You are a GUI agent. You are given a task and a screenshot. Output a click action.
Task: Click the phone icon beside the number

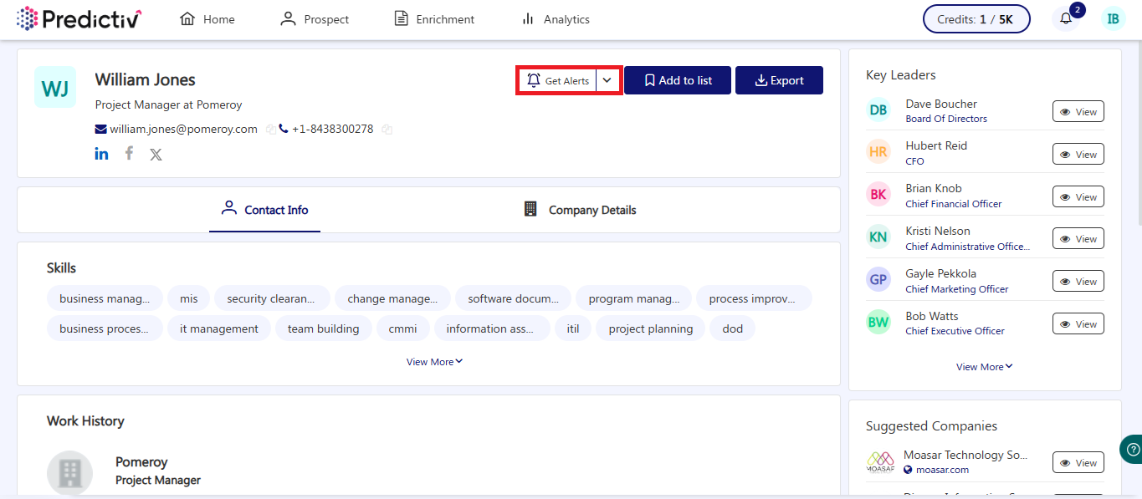click(284, 129)
